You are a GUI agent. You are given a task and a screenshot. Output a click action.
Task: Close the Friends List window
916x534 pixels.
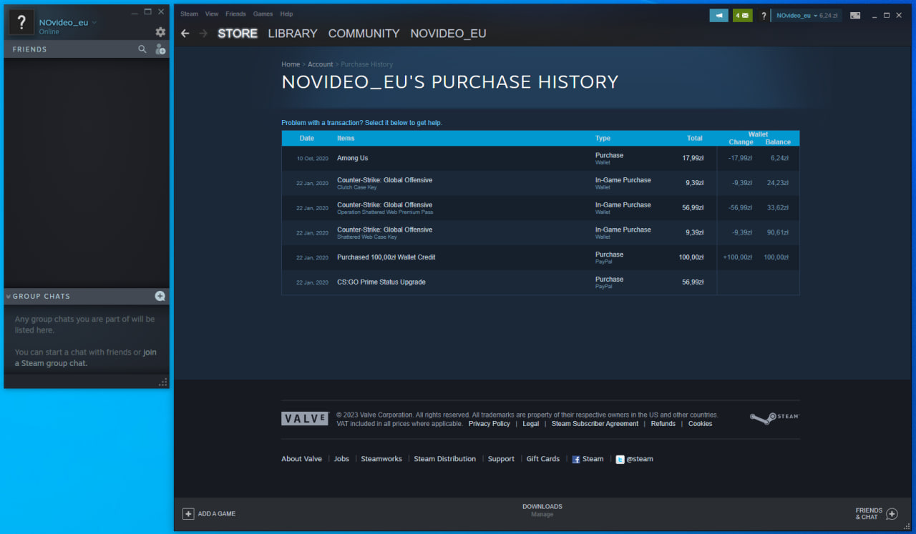[x=161, y=12]
